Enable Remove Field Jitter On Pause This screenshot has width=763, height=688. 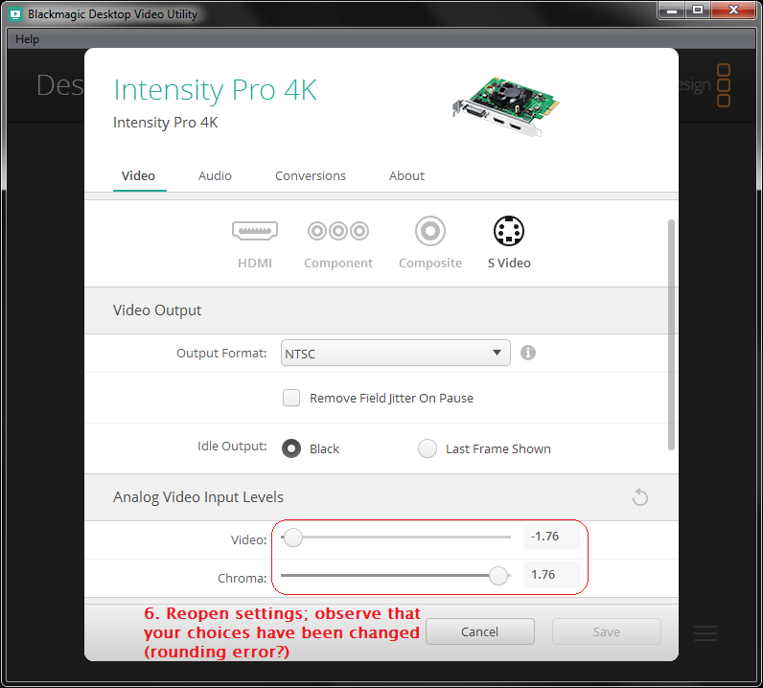point(291,398)
